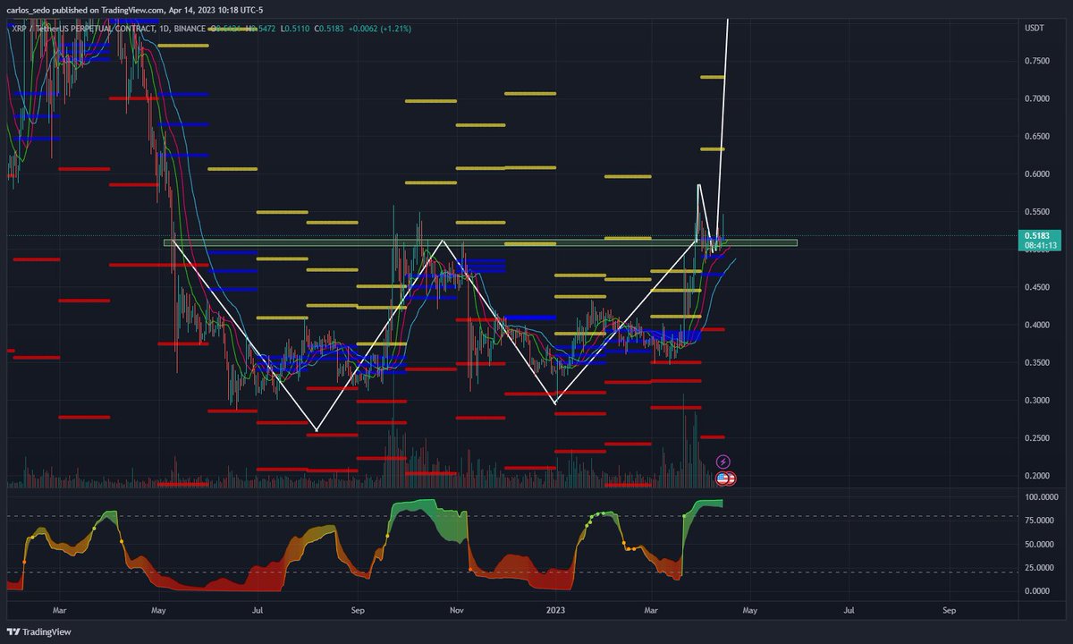
Task: Click the 0.4500 price axis label
Action: [x=1037, y=287]
